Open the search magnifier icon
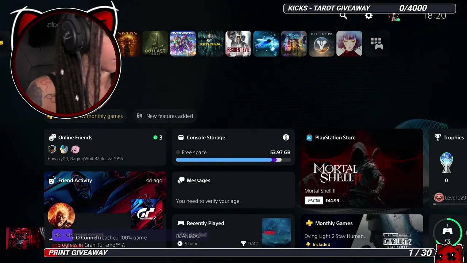Viewport: 467px width, 263px height. click(343, 16)
